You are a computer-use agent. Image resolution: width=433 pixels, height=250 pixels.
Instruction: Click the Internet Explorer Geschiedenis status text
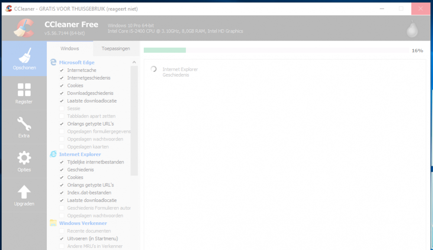tap(180, 72)
